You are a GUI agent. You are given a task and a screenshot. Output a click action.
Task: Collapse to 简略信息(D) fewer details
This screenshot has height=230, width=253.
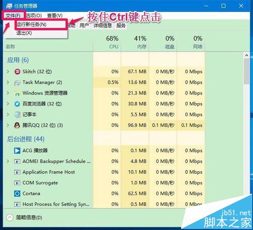[x=24, y=217]
